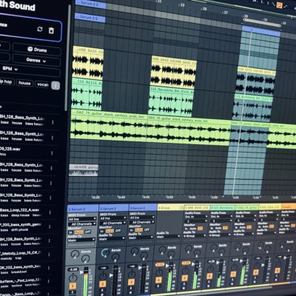Click the orange icon in top-right toolbar

click(279, 5)
